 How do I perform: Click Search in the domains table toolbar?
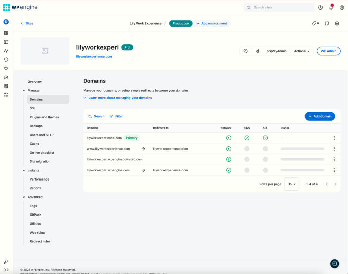click(x=97, y=116)
